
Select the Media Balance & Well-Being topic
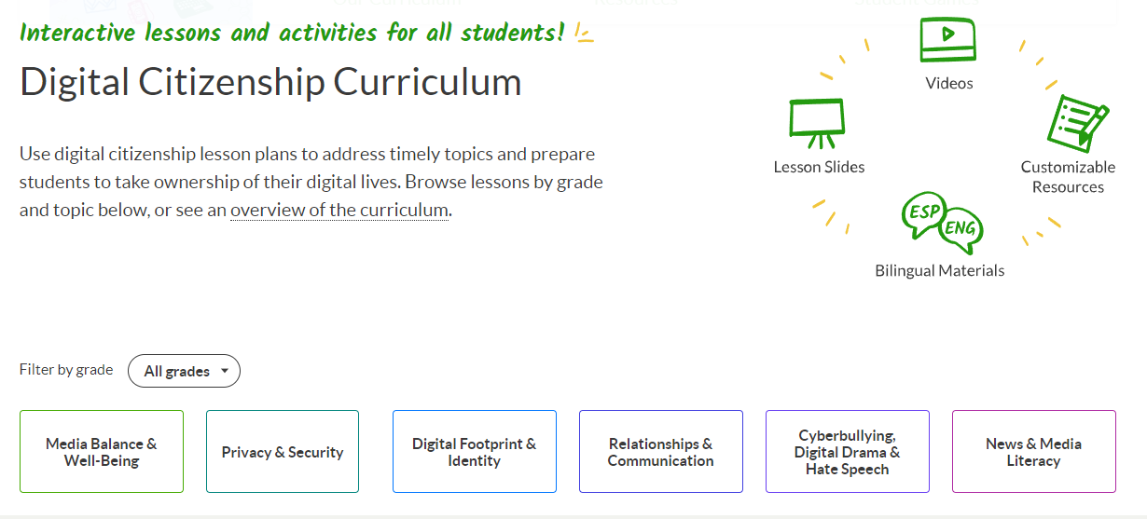click(102, 452)
